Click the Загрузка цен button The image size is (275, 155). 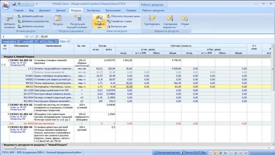(x=99, y=22)
